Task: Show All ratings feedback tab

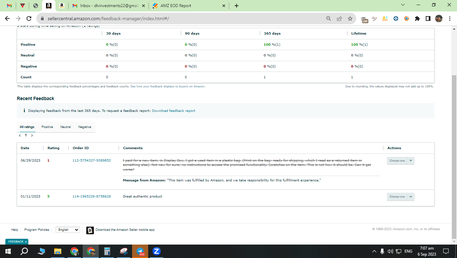Action: click(27, 127)
